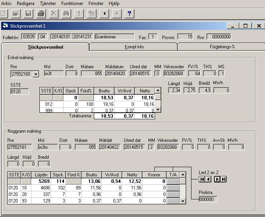Jump to first Led record

click(x=202, y=179)
